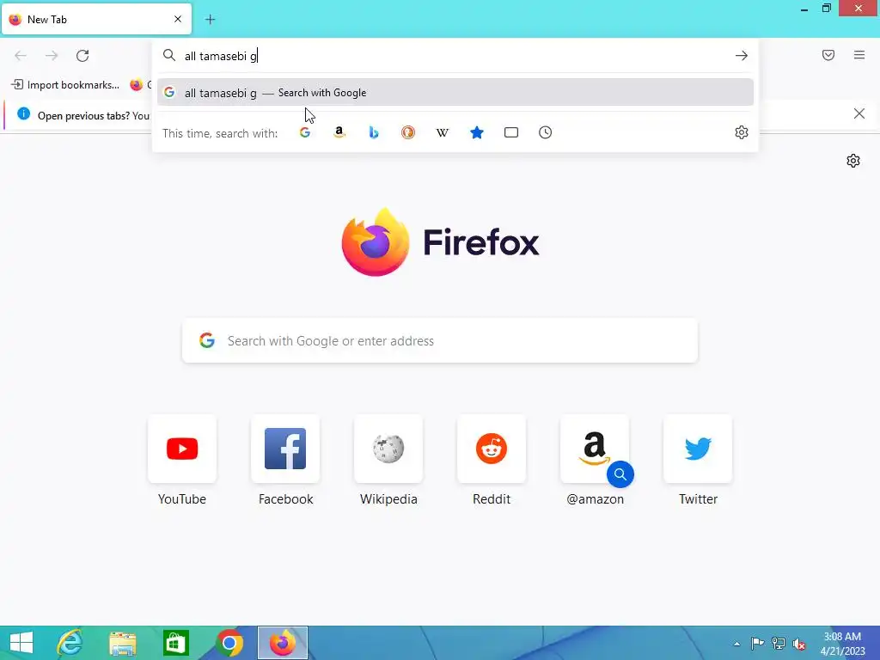Search this time with DuckDuckGo
The height and width of the screenshot is (660, 880).
click(408, 132)
